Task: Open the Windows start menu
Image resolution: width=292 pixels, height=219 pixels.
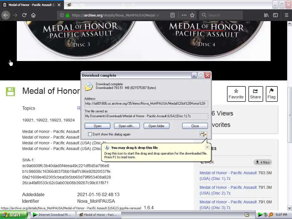Action: pos(14,215)
